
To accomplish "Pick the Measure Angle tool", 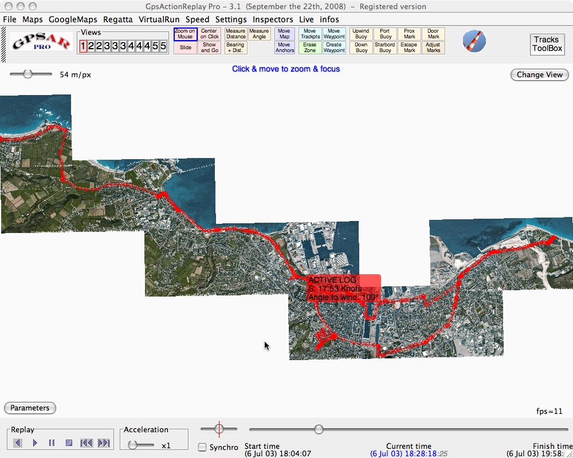I will tap(259, 34).
